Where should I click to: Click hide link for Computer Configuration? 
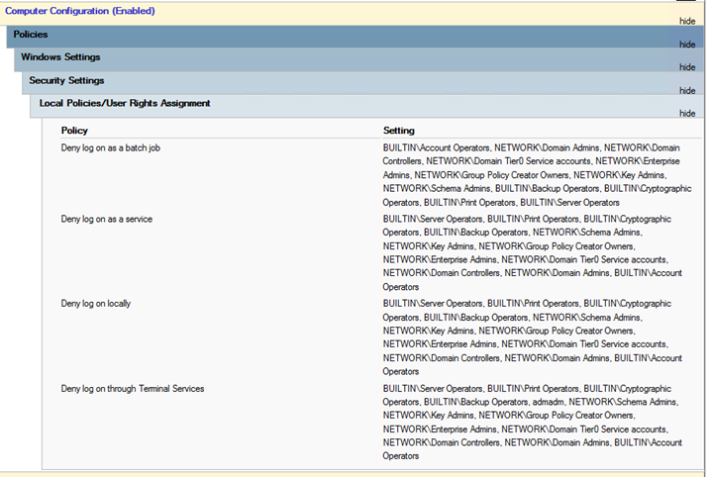tap(686, 21)
